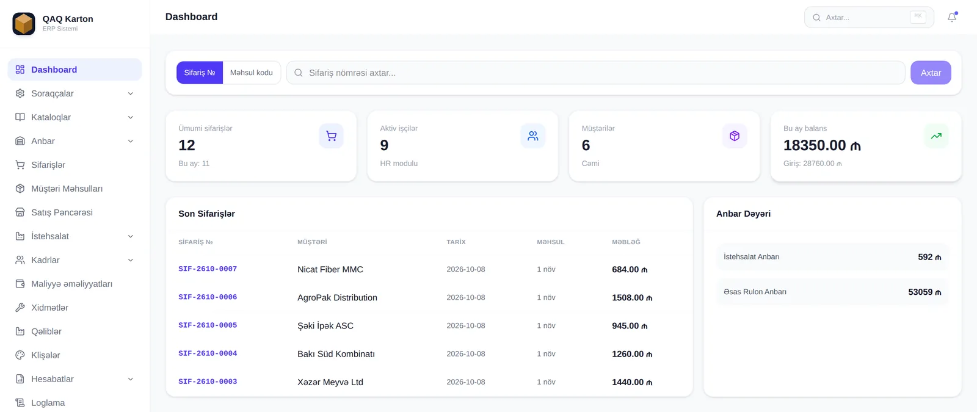Click the QAQ Karton box logo

[24, 24]
